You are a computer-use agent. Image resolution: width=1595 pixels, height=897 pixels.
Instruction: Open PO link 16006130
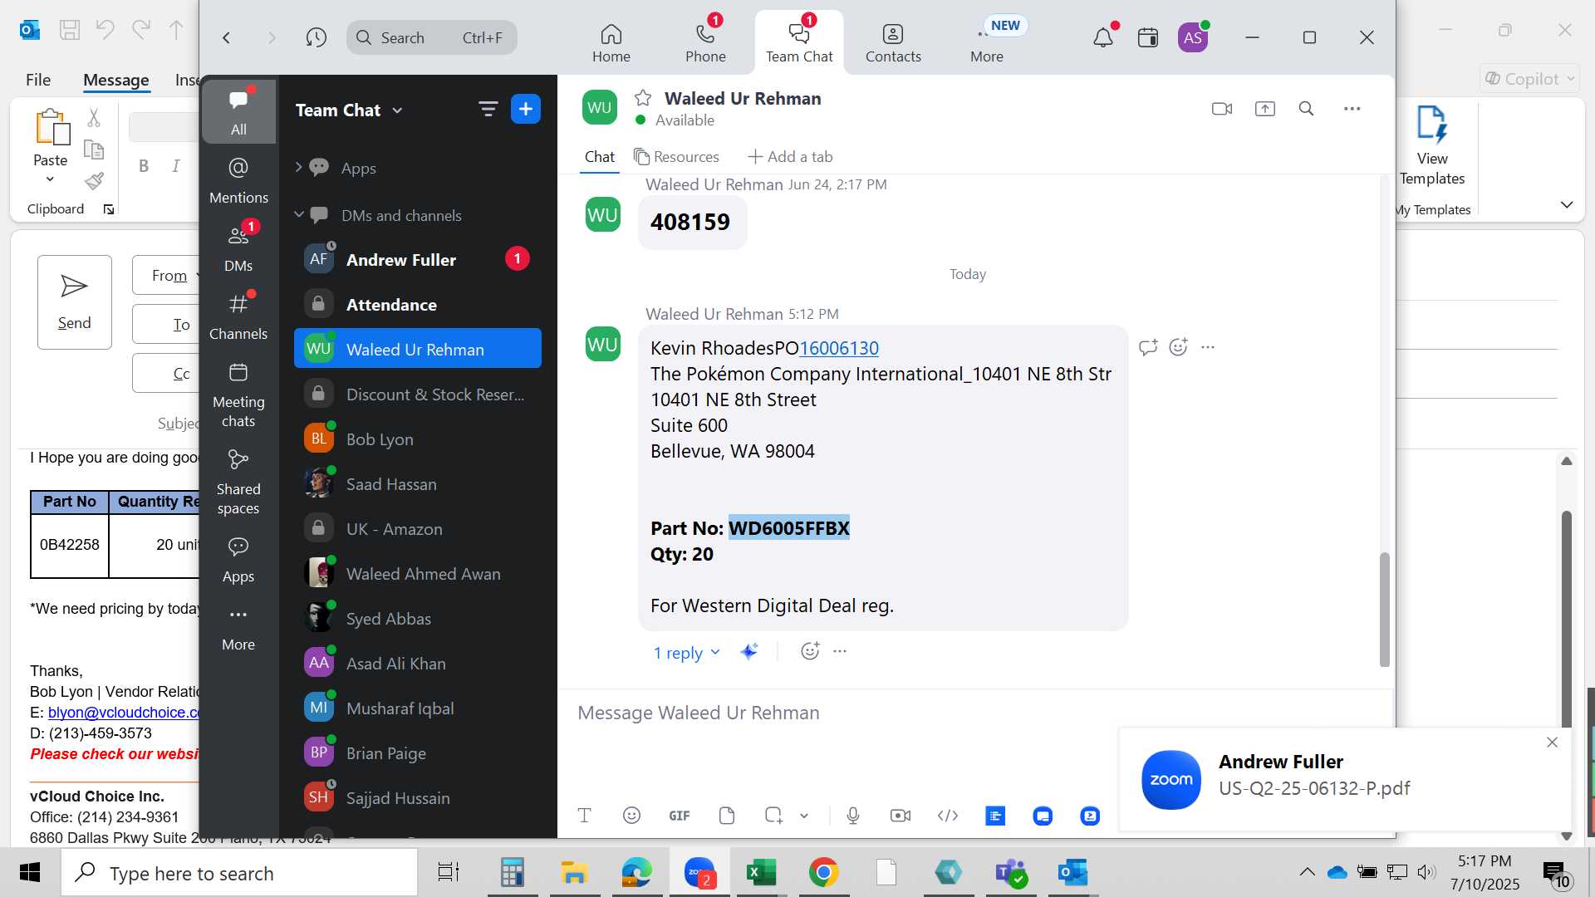839,348
